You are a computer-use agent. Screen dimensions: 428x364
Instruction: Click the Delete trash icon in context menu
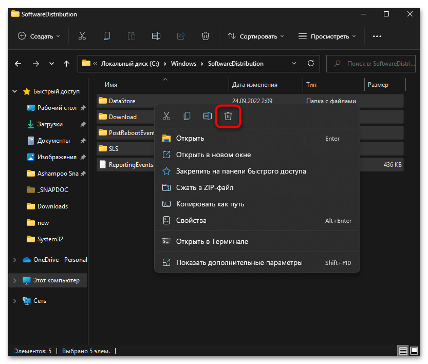coord(228,116)
